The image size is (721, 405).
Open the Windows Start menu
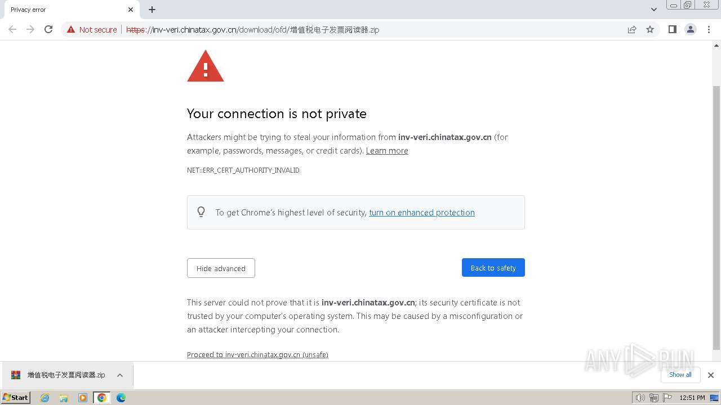pos(16,398)
